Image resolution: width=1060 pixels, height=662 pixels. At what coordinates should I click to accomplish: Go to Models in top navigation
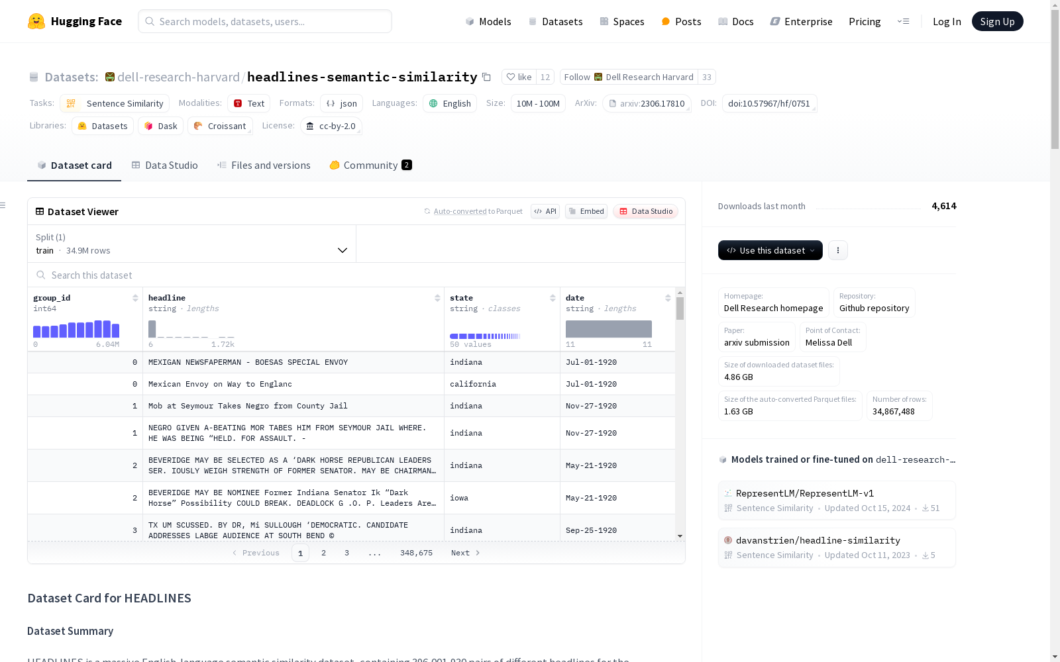tap(488, 21)
